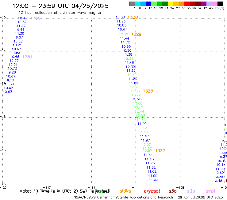
Task: Click the timestamp '29 Apr 08:26:00 UTC 2025'
Action: click(x=200, y=197)
